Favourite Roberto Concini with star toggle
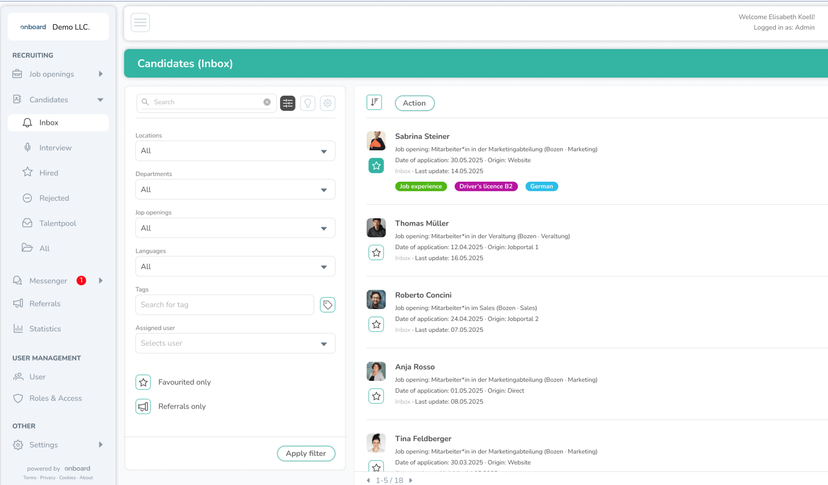 pyautogui.click(x=376, y=325)
